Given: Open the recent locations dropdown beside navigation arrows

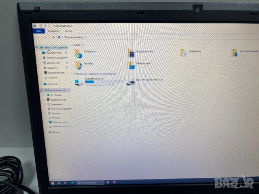Looking at the screenshot, I should (49, 38).
